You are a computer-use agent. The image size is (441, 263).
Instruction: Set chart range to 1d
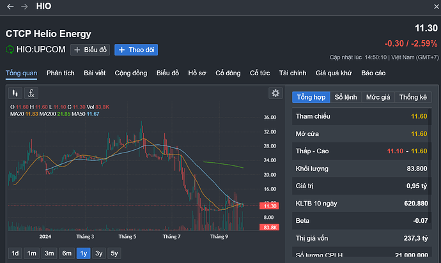(15, 253)
